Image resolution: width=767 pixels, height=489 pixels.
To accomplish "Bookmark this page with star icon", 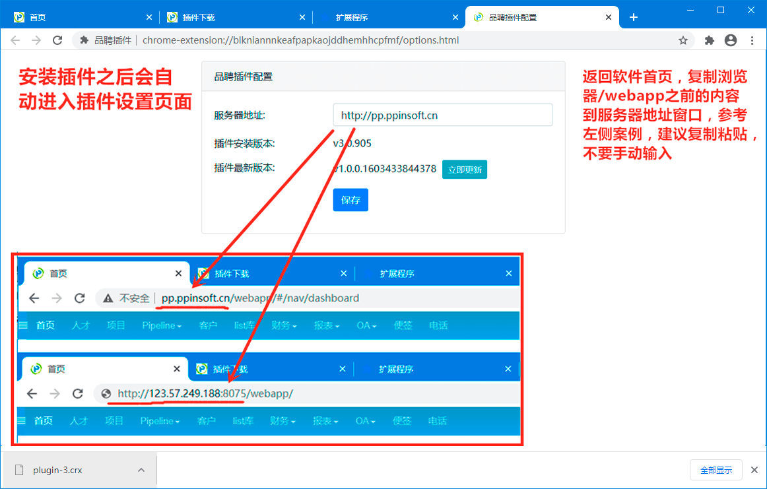I will coord(683,40).
